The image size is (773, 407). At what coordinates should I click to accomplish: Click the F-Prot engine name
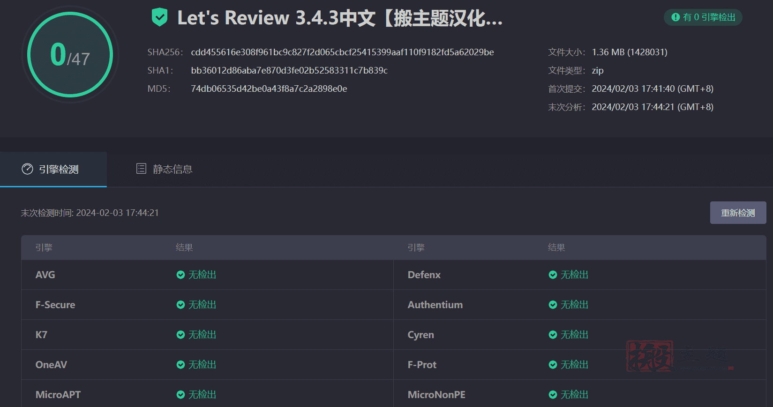point(422,365)
